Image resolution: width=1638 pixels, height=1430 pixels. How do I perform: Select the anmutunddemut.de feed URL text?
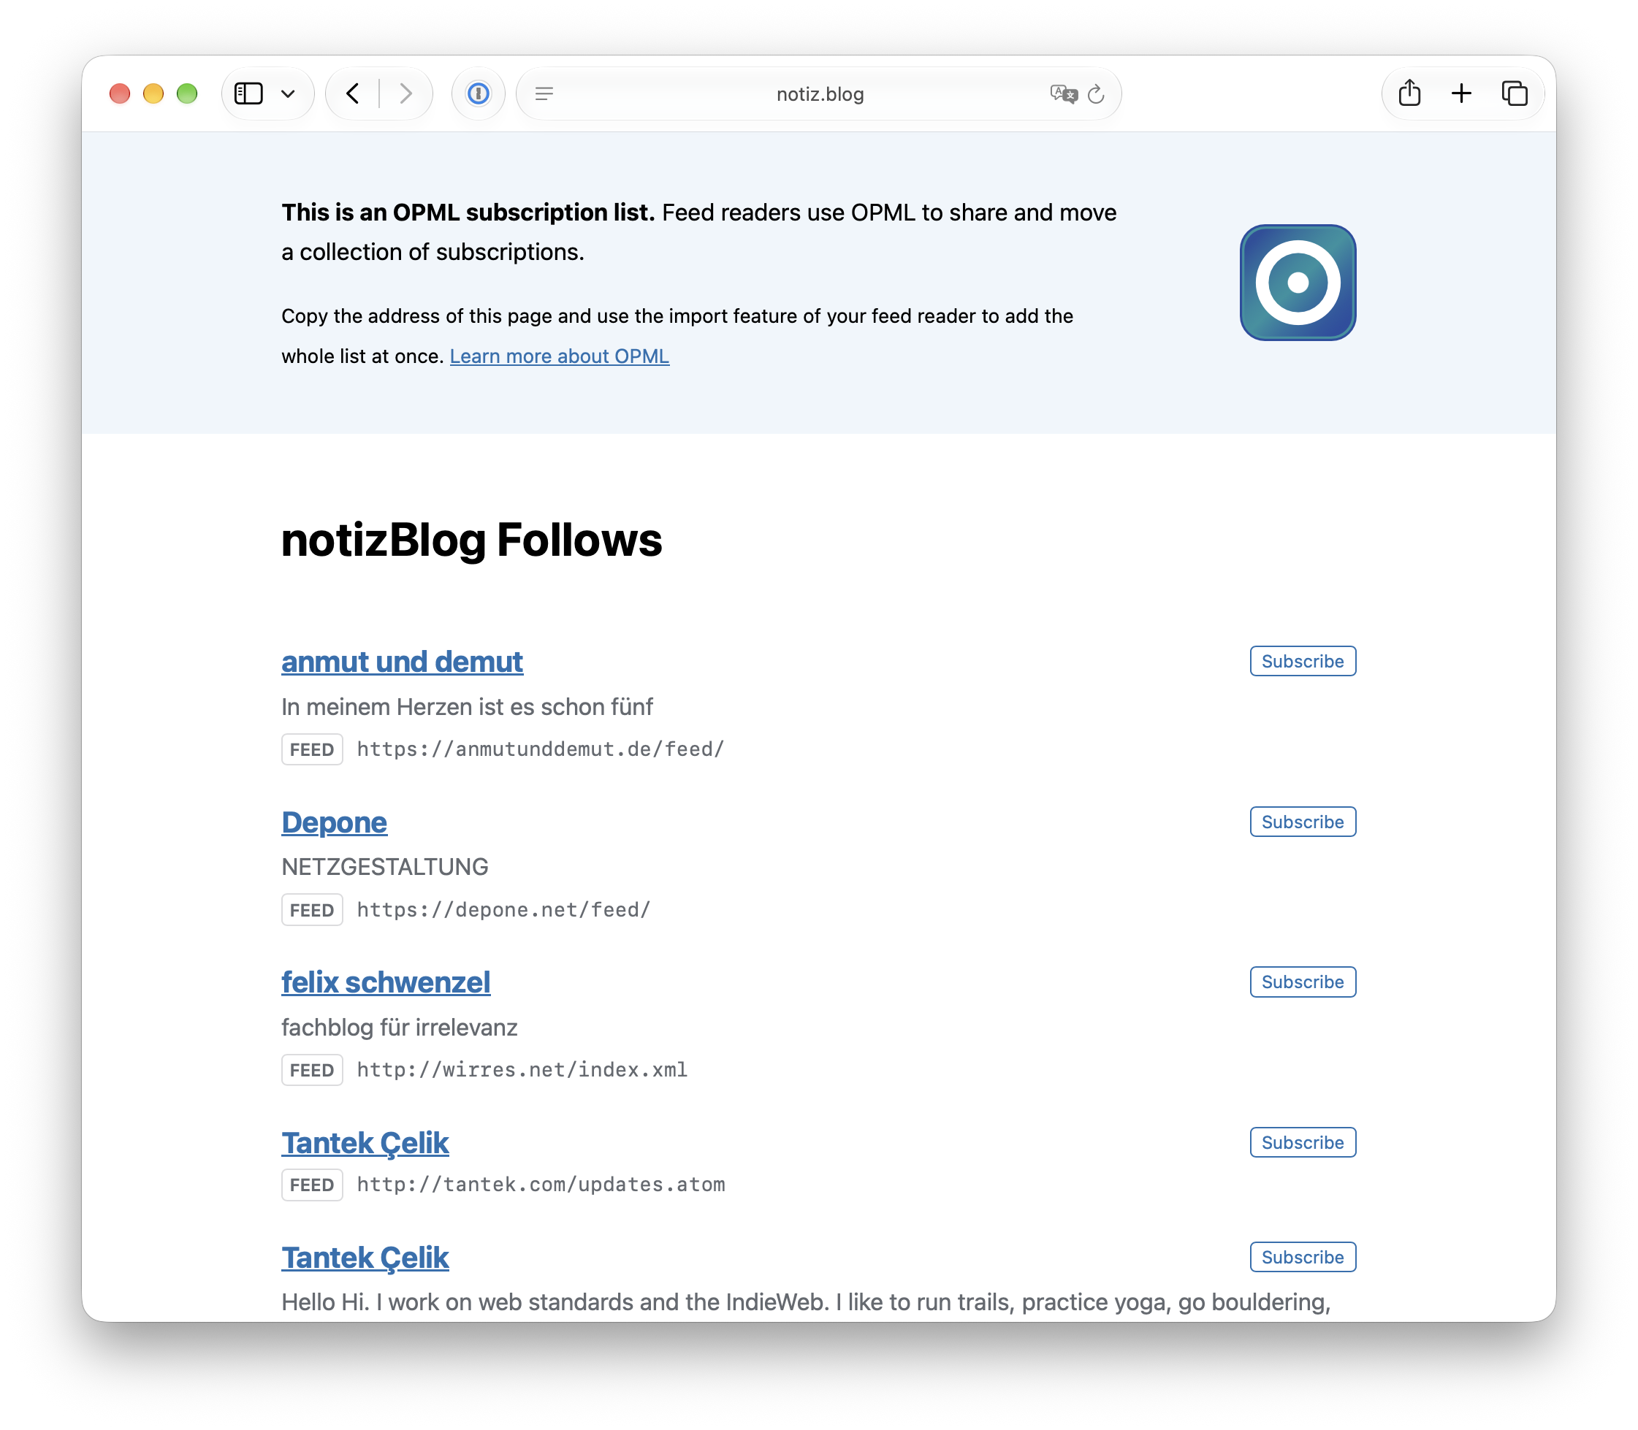tap(541, 749)
